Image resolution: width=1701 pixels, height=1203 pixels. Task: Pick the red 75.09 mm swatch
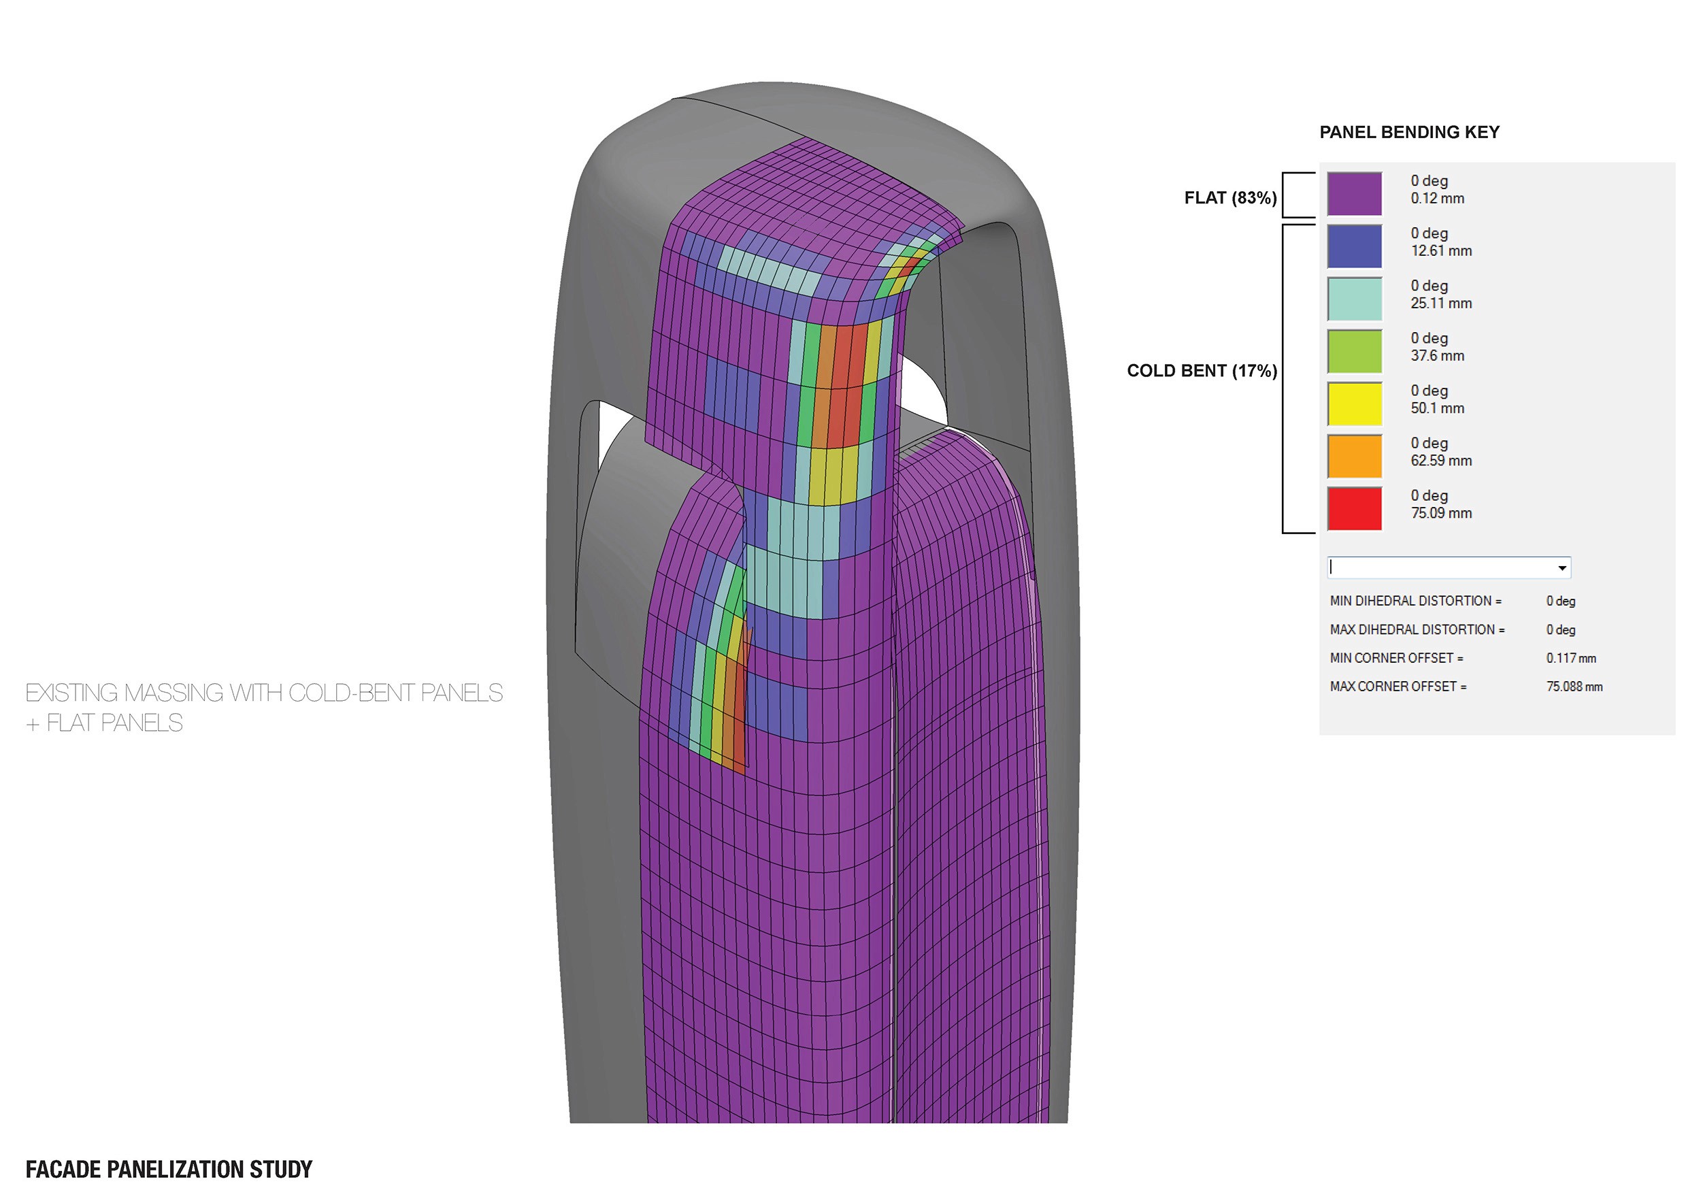click(1354, 509)
